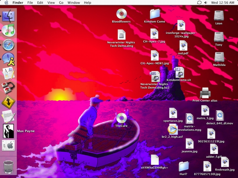
Task: Select KimdomCome.sit archive
Action: click(x=179, y=72)
